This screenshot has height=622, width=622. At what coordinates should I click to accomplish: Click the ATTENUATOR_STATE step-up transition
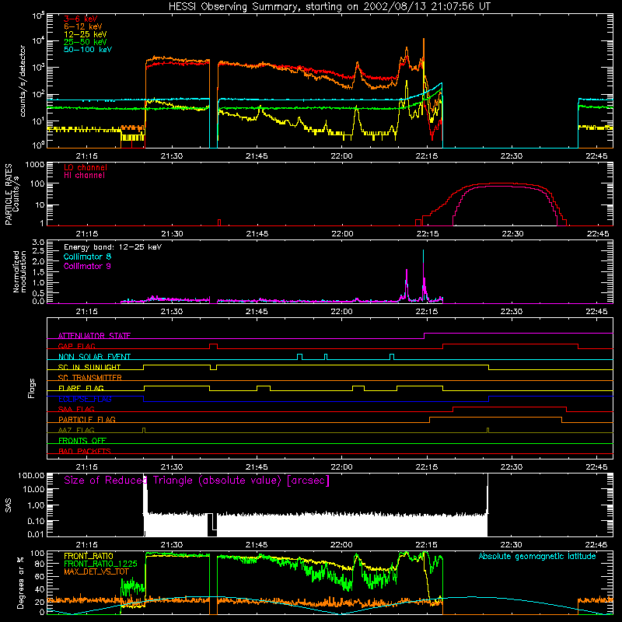point(424,336)
